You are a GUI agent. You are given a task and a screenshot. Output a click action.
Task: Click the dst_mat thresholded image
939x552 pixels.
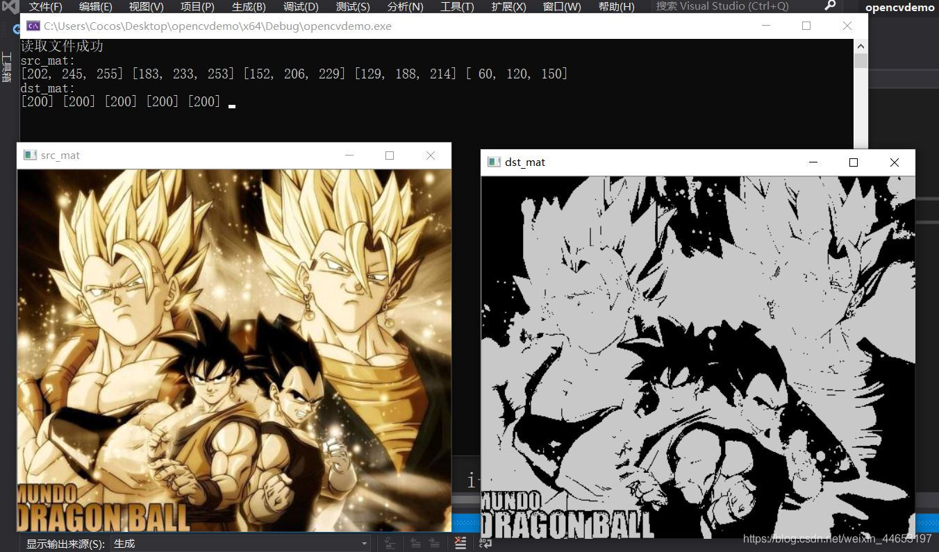click(698, 357)
